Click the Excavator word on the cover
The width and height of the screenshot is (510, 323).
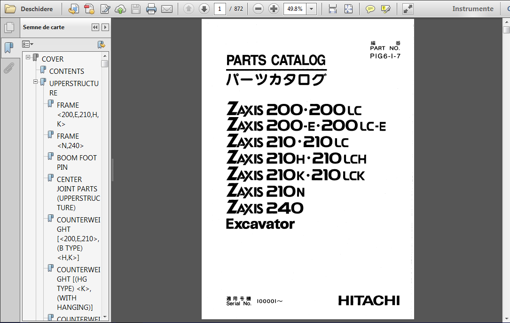(x=260, y=224)
